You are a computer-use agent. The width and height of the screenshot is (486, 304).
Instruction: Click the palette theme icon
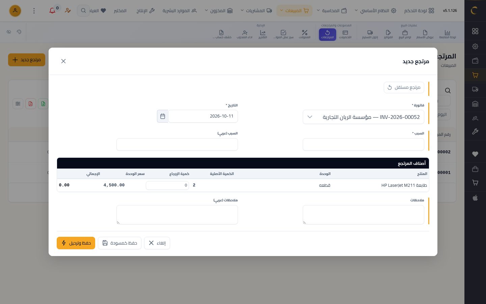click(x=19, y=32)
